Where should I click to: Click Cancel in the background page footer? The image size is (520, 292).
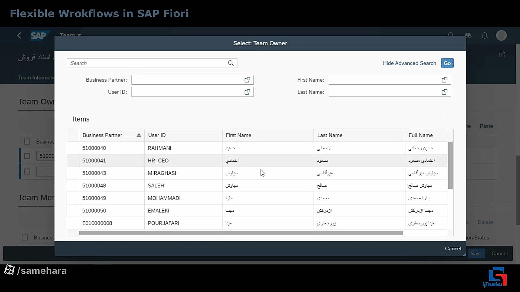[x=500, y=254]
